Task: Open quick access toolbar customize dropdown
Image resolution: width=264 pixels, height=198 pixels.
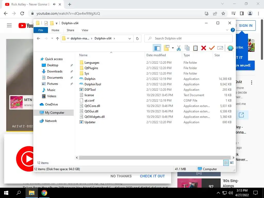Action: 56,23
